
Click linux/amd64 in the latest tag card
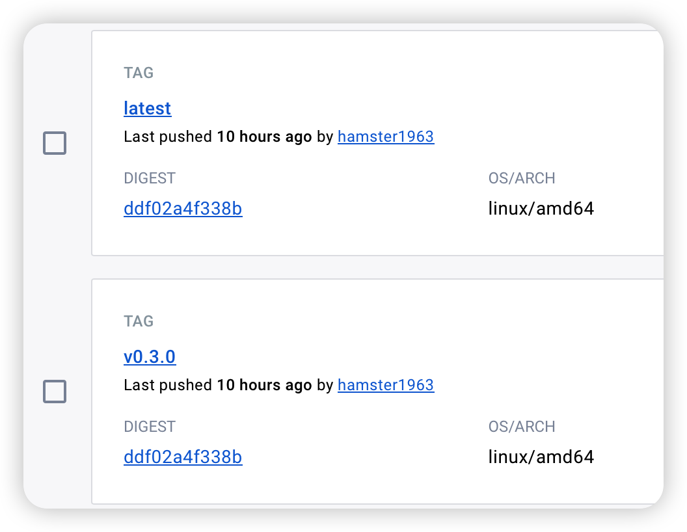tap(541, 209)
